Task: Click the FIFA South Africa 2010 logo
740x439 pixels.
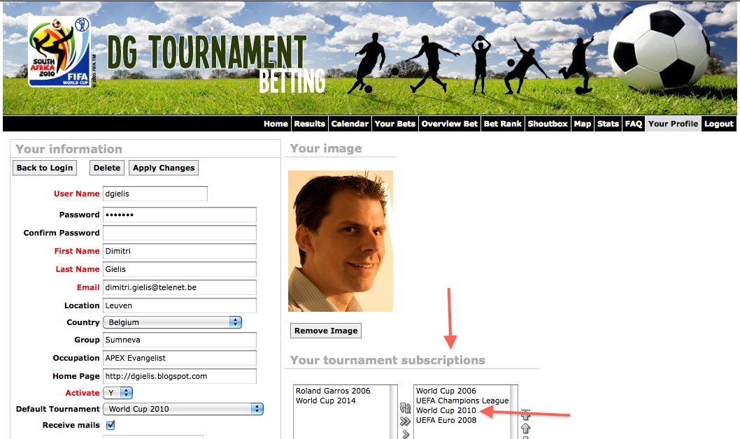Action: click(x=59, y=52)
